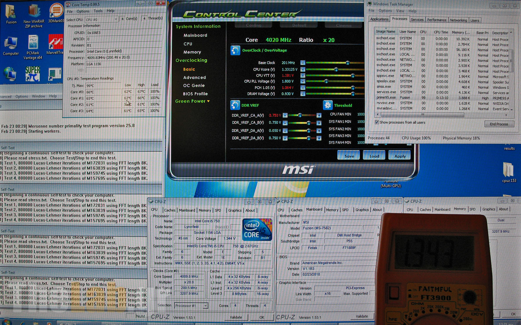Click the DDR_VREF_CA_A slider handle
Viewport: 521px width, 325px height.
click(x=300, y=115)
